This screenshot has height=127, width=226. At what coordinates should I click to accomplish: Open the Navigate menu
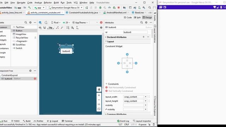point(21,2)
